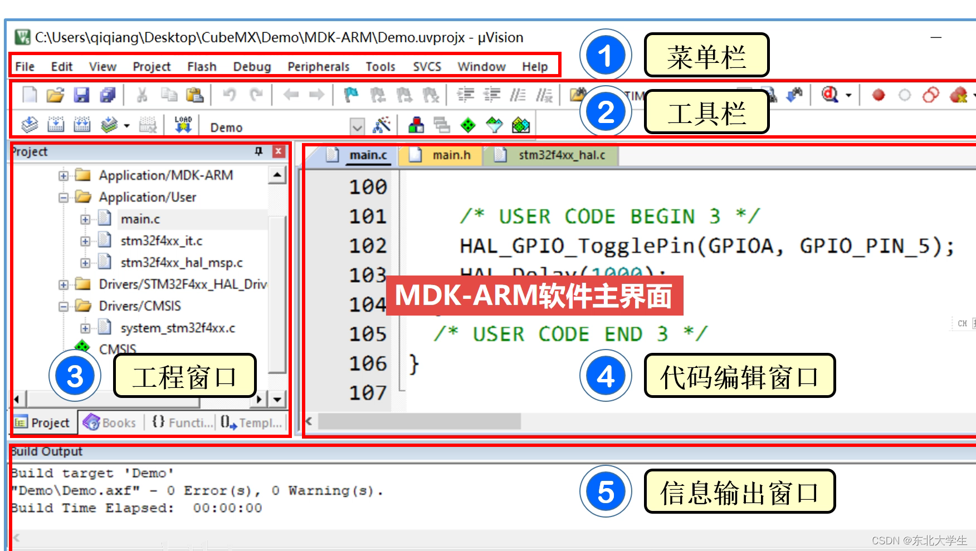Collapse the Drivers/CMSIS folder
Image resolution: width=976 pixels, height=551 pixels.
(x=64, y=306)
